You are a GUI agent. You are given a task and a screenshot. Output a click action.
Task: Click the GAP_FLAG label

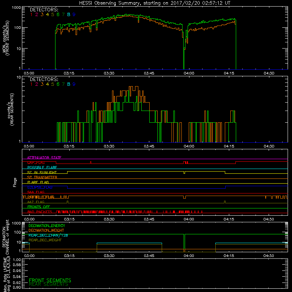36,162
